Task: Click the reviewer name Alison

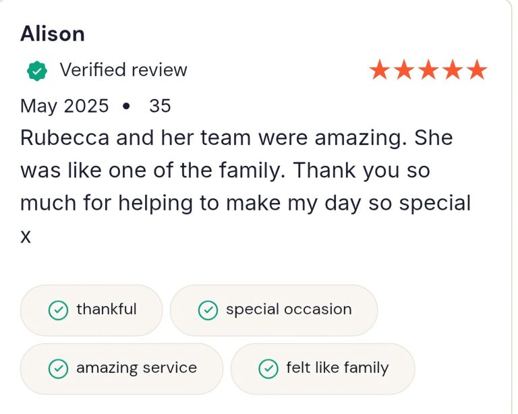Action: click(53, 33)
